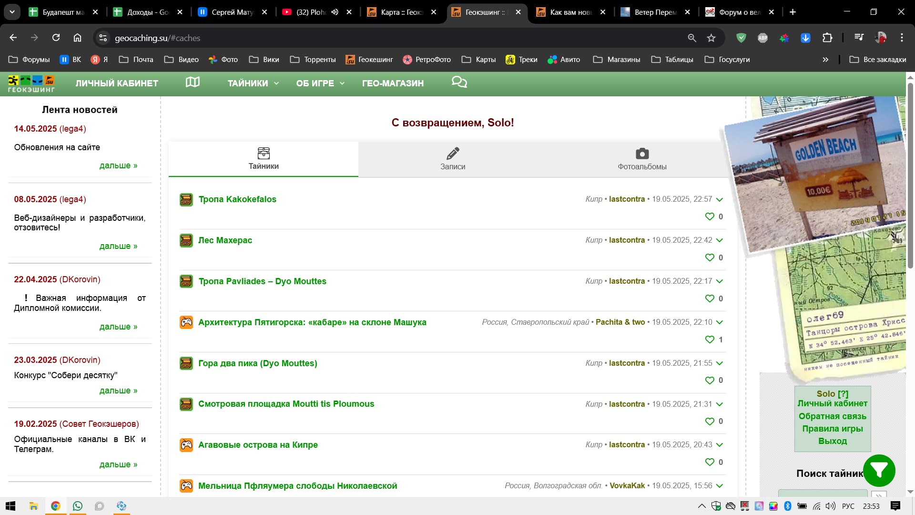Open the map icon in green navbar

(x=193, y=82)
